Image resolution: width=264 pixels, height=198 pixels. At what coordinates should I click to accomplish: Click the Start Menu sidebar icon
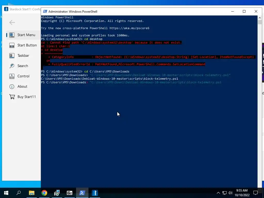(12, 35)
